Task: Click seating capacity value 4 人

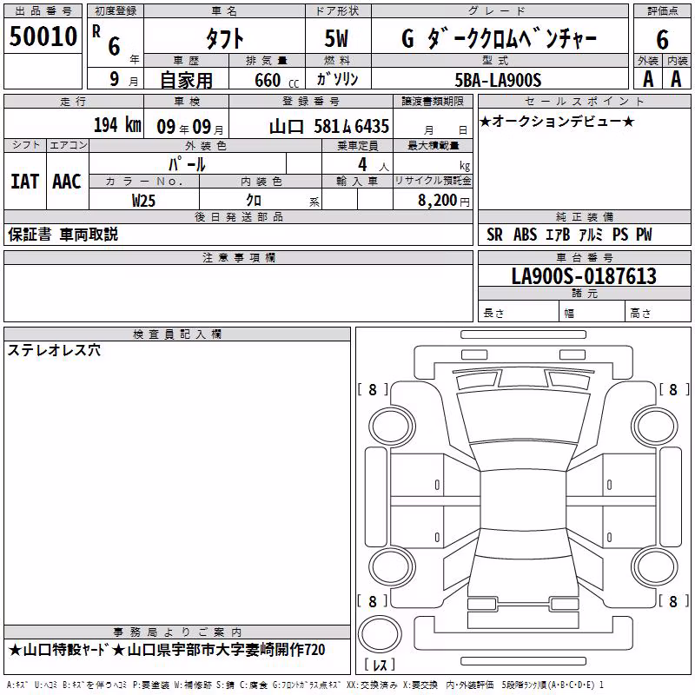Action: pos(374,165)
